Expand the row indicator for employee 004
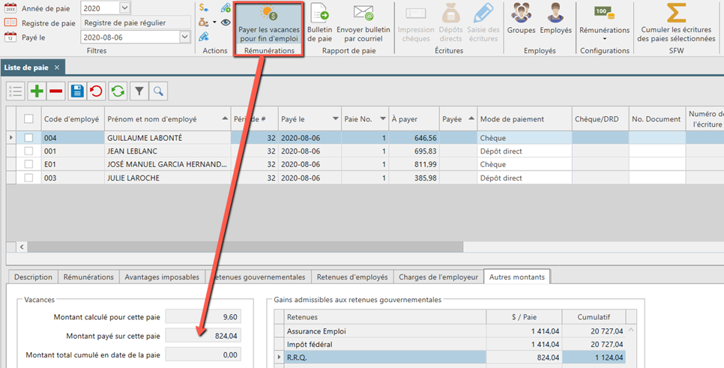This screenshot has height=368, width=724. (11, 138)
